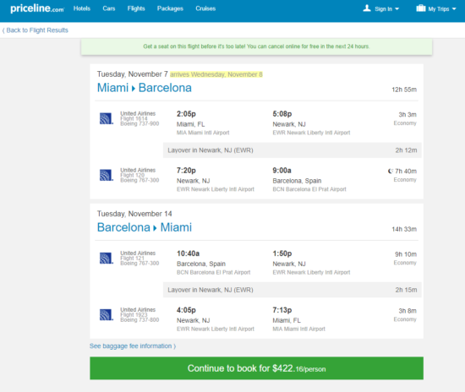The image size is (465, 392).
Task: Expand the Sign In dropdown arrow
Action: 397,9
